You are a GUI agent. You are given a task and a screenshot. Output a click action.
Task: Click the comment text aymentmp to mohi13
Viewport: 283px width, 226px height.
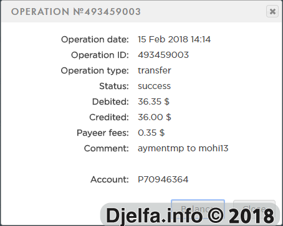tap(183, 149)
